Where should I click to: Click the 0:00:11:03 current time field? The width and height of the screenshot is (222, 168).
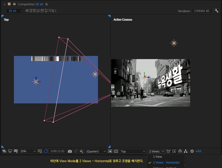tap(58, 151)
